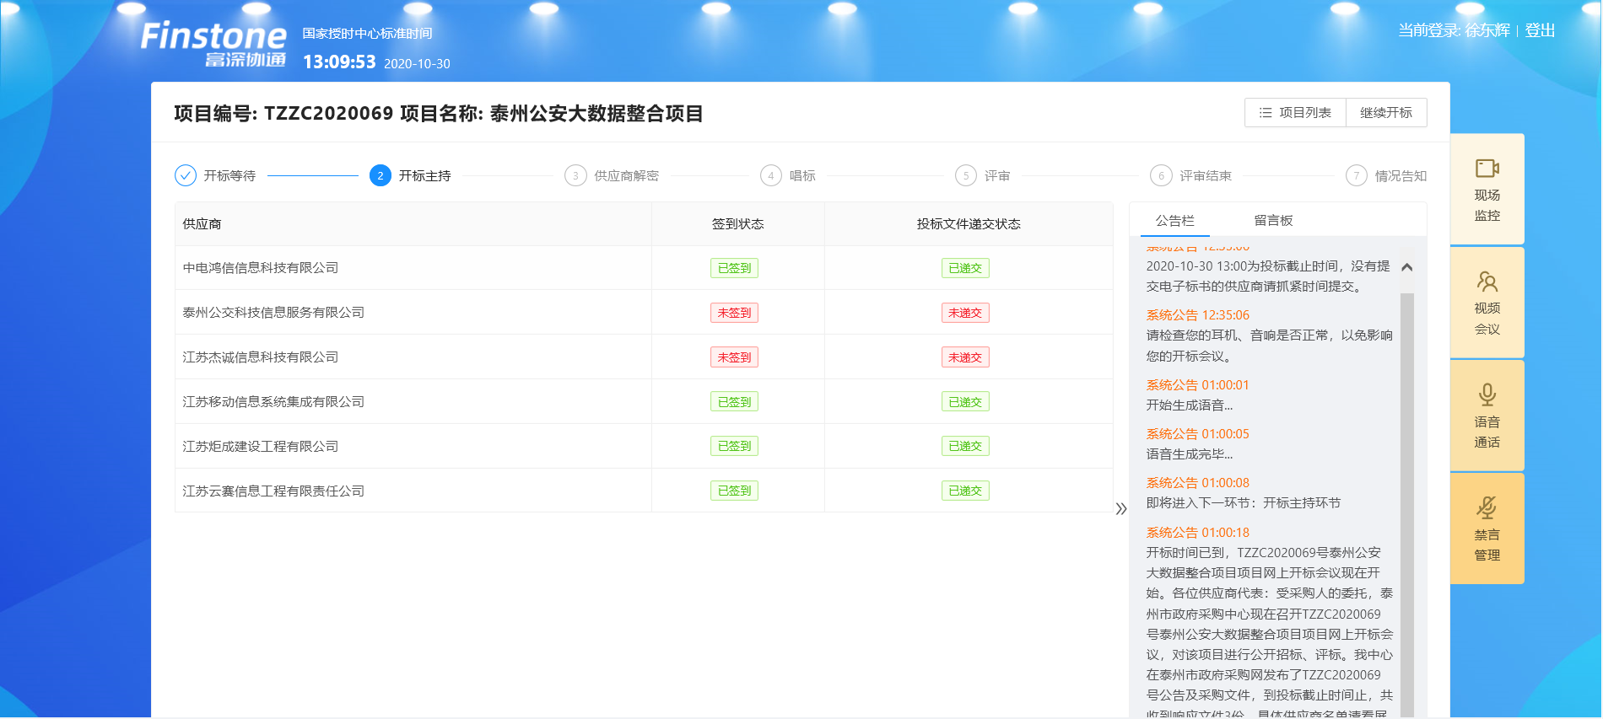Select step 2 开标主持 circle

coord(381,175)
